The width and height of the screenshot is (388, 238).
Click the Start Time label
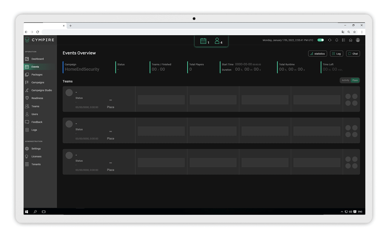click(x=228, y=64)
